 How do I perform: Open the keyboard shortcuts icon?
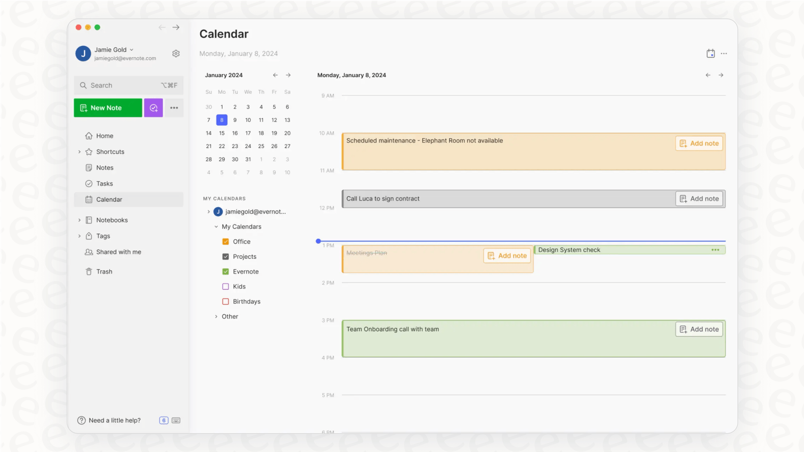(x=176, y=420)
